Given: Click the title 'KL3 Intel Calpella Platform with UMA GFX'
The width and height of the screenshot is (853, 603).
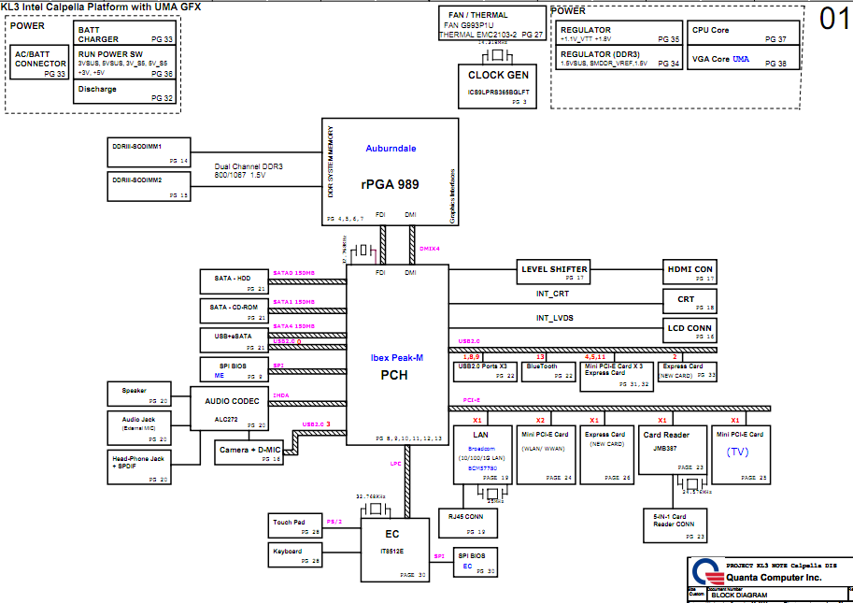Looking at the screenshot, I should point(101,7).
